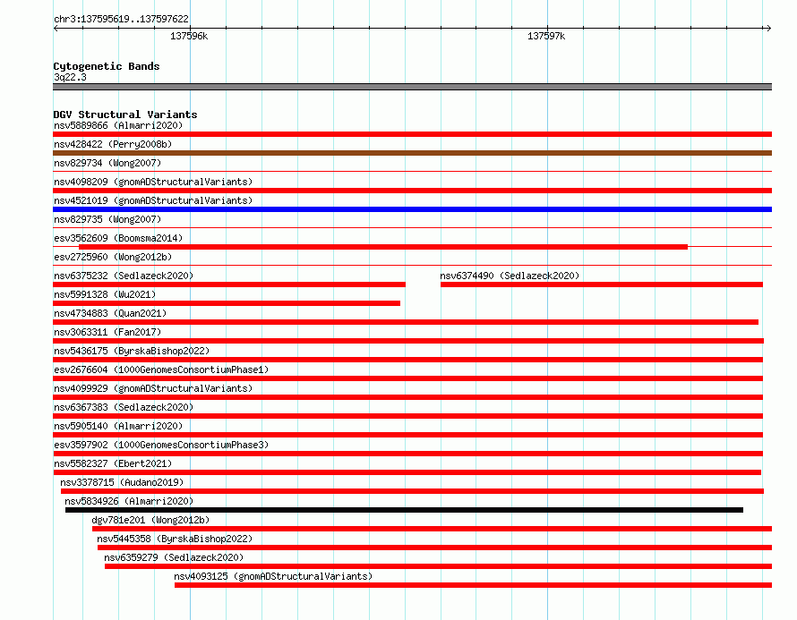Select nsv6367383 (Sedlazeck2020) label
The height and width of the screenshot is (620, 797).
(124, 407)
